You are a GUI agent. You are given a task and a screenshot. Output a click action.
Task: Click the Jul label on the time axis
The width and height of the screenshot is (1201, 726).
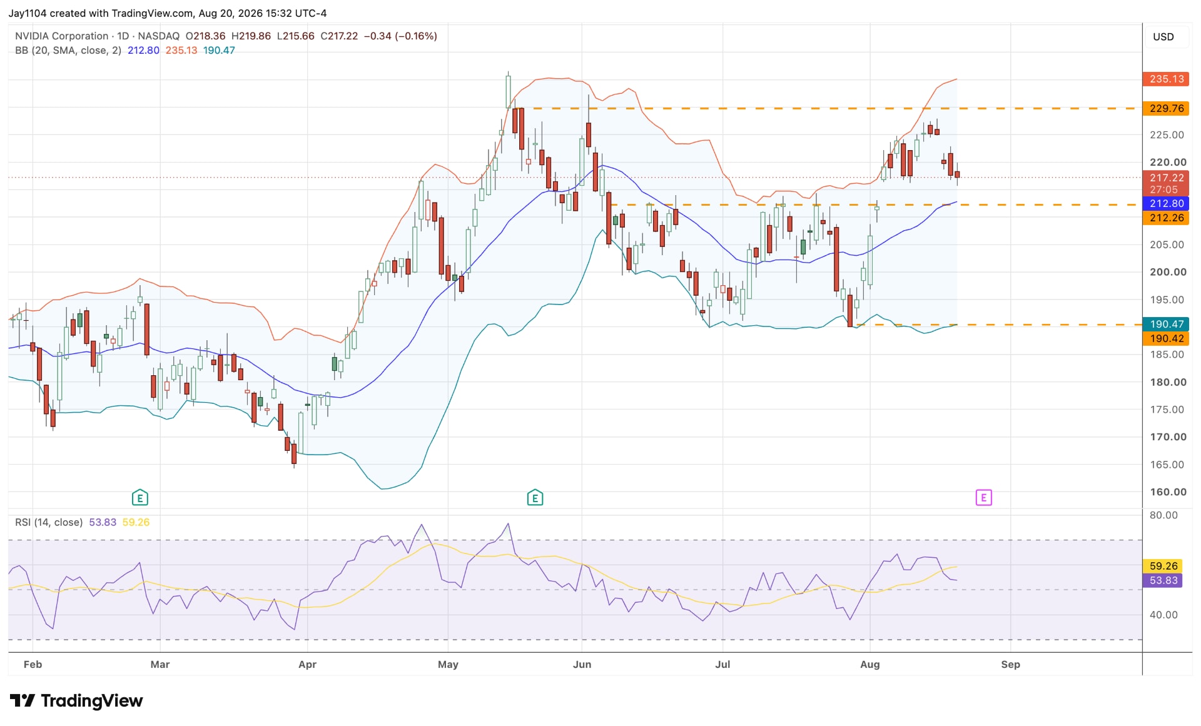pos(722,664)
